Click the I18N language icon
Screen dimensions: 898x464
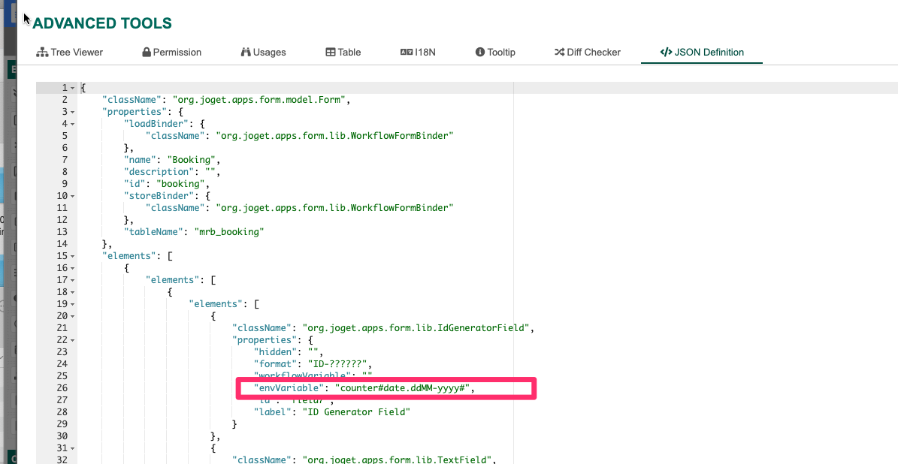[406, 53]
